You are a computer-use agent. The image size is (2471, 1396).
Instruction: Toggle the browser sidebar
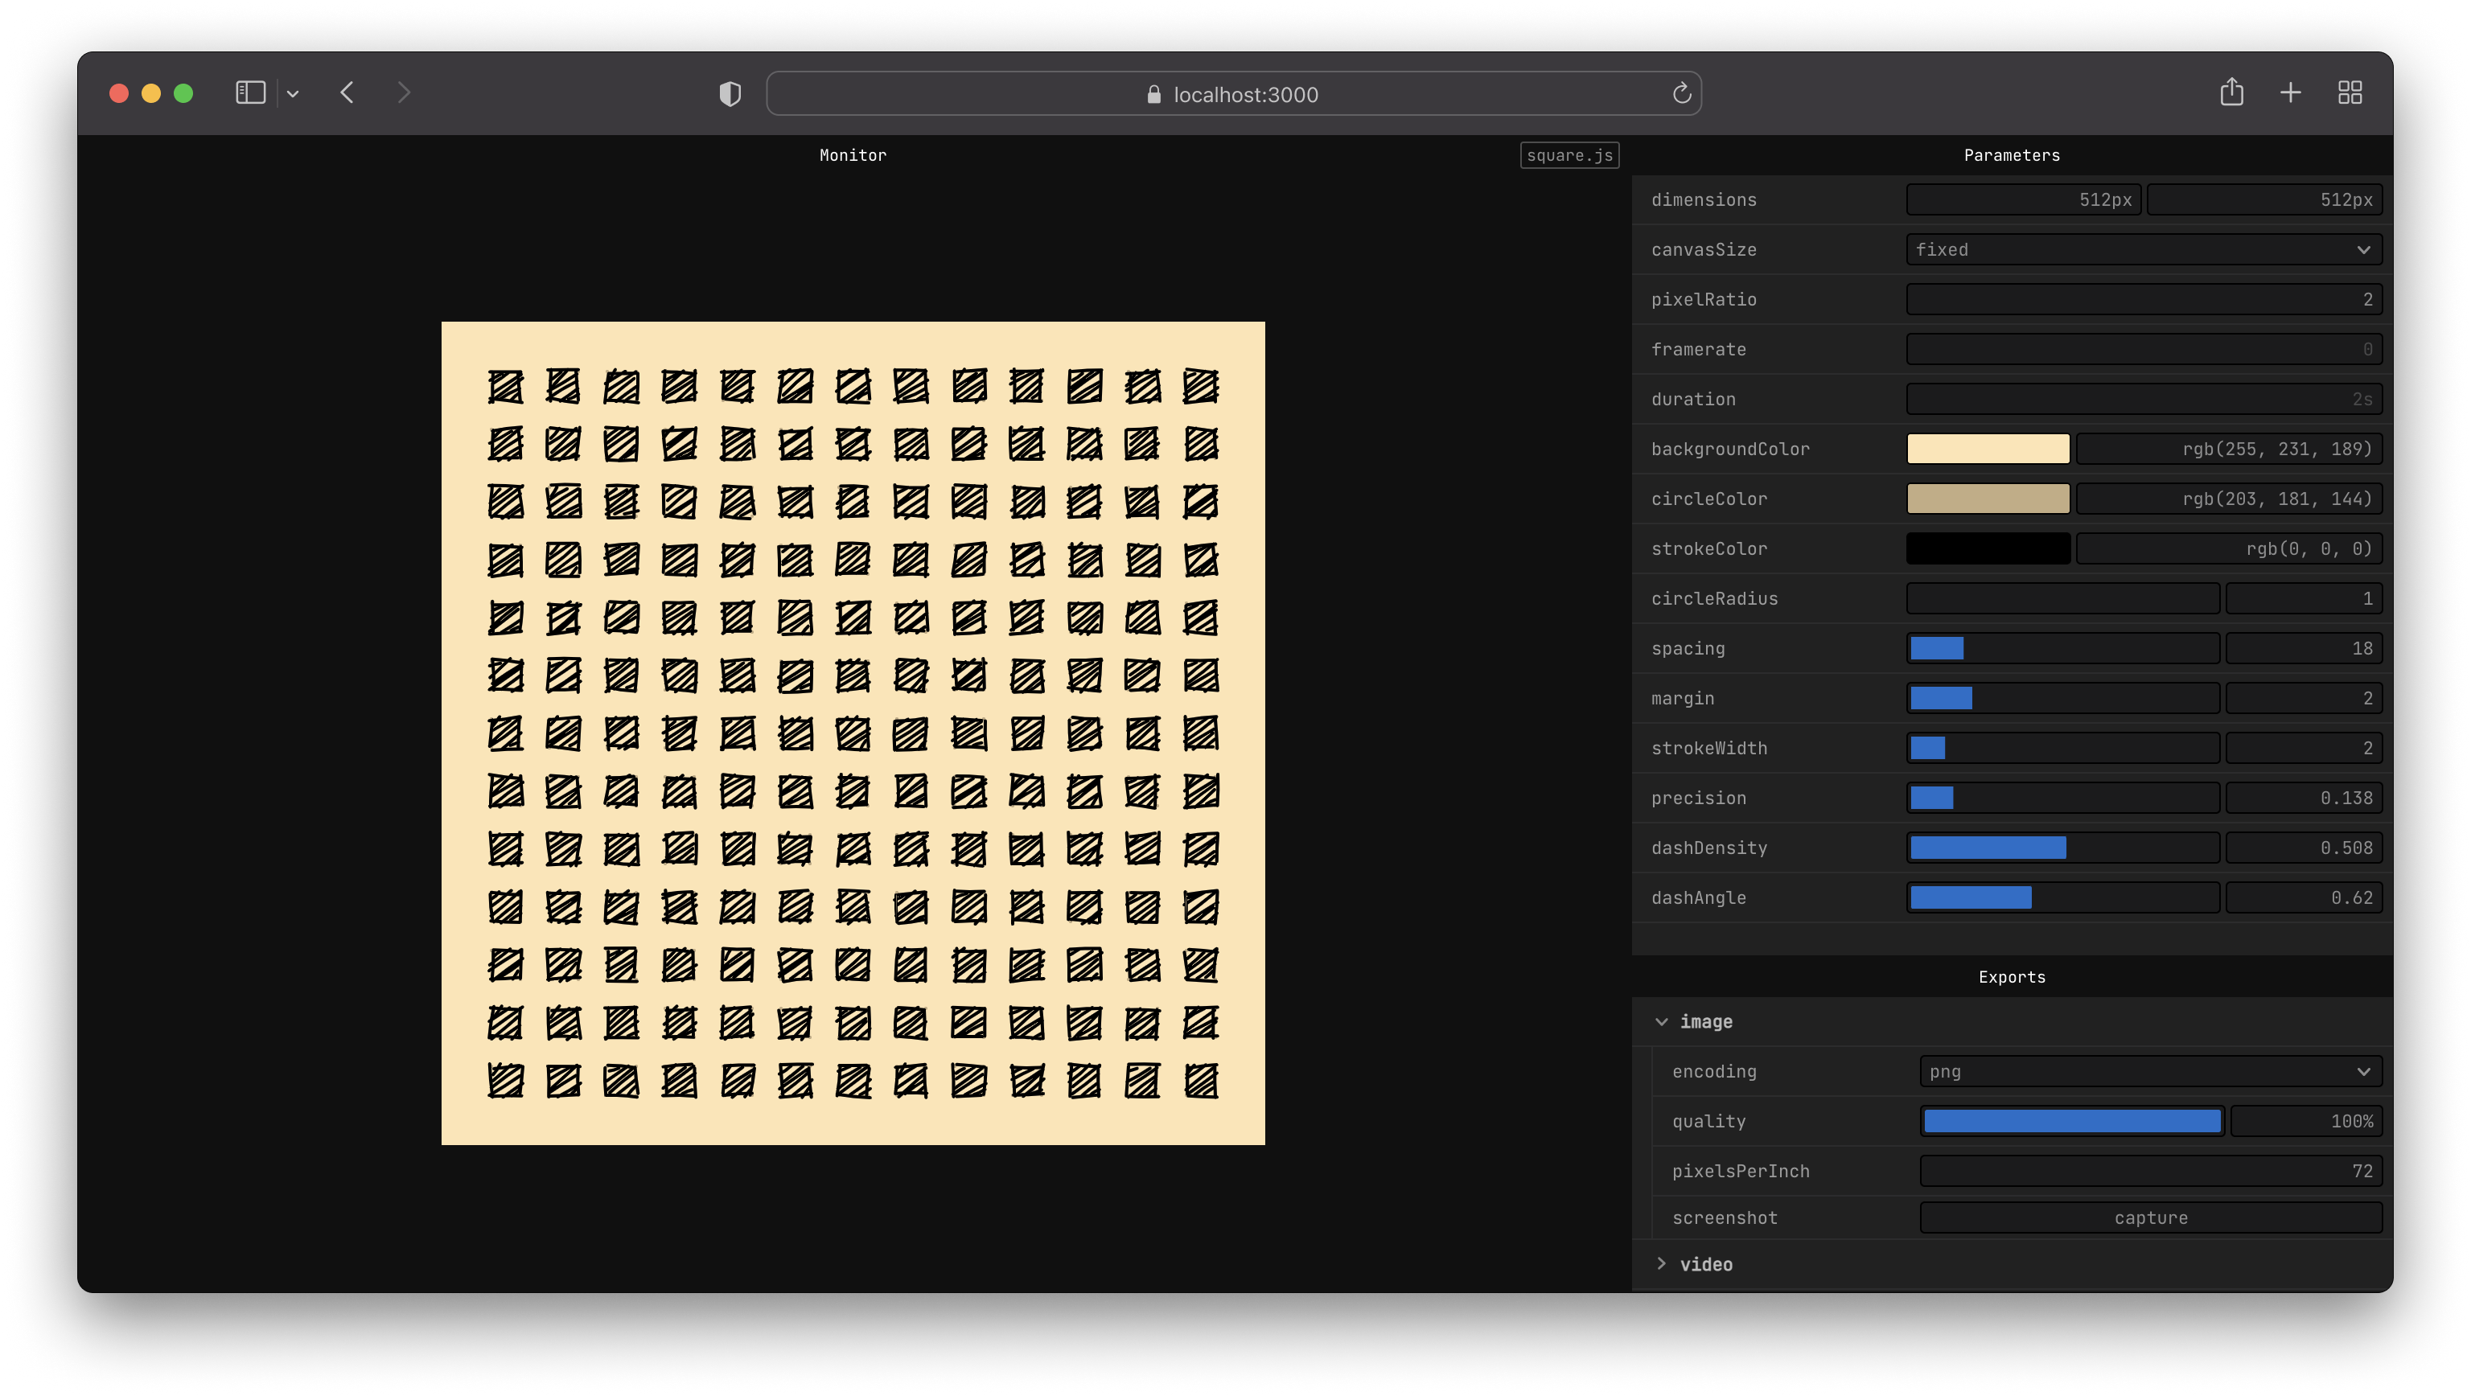point(249,93)
